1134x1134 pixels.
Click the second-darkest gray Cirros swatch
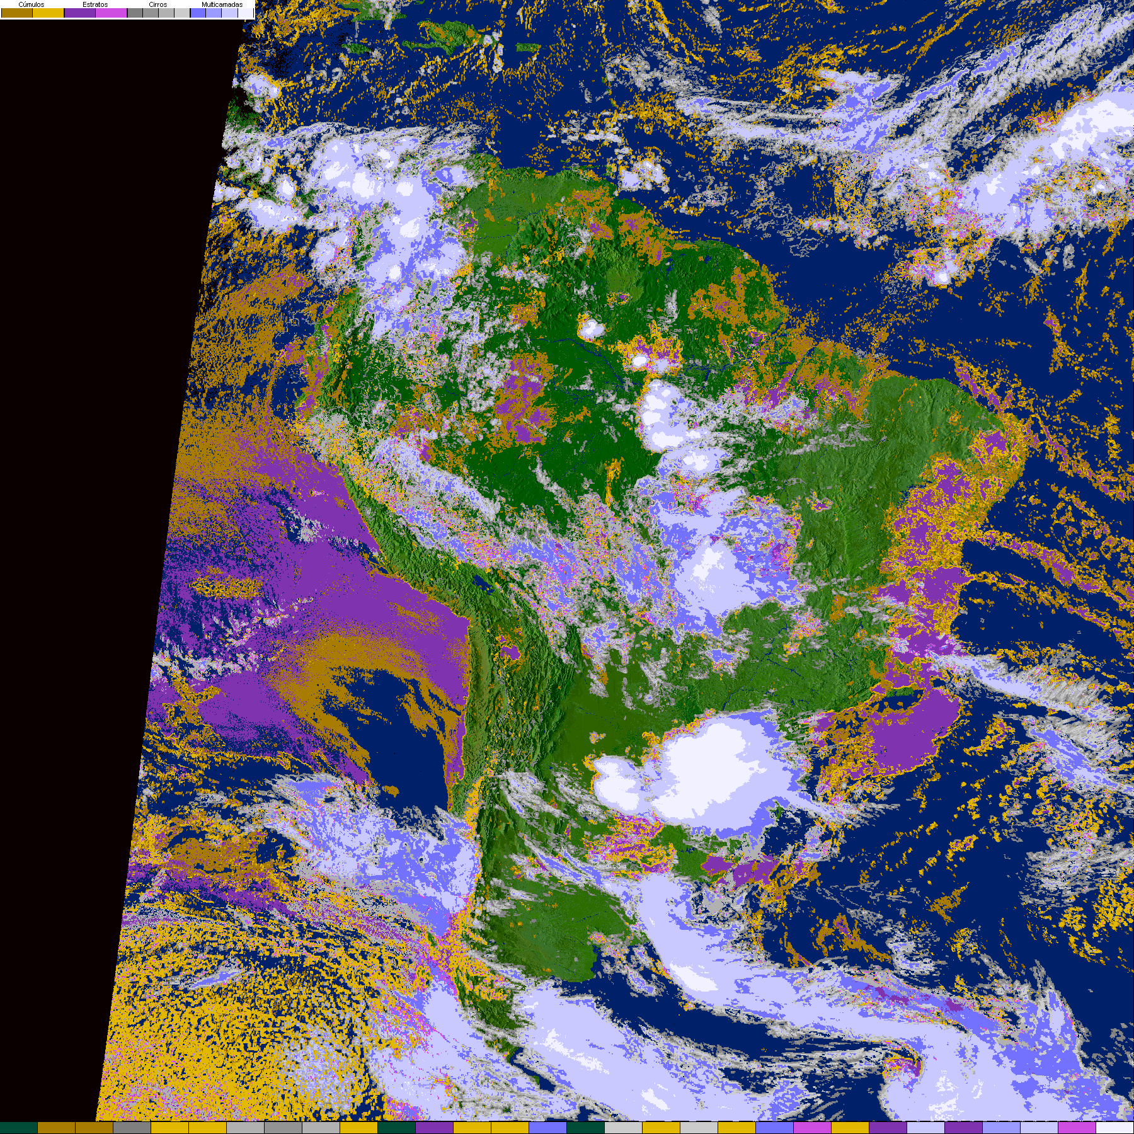151,13
